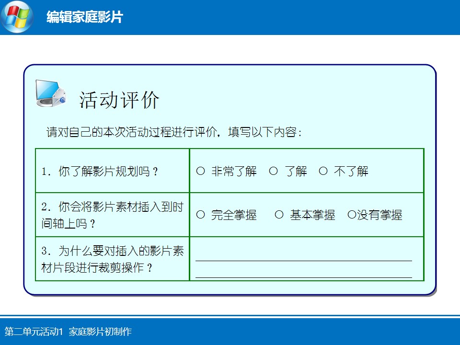Select the 非常了解 radio option
The width and height of the screenshot is (460, 345).
pos(200,171)
